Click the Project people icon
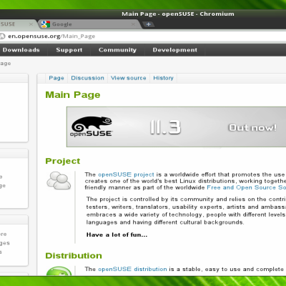This screenshot has width=286, height=286. (x=59, y=181)
